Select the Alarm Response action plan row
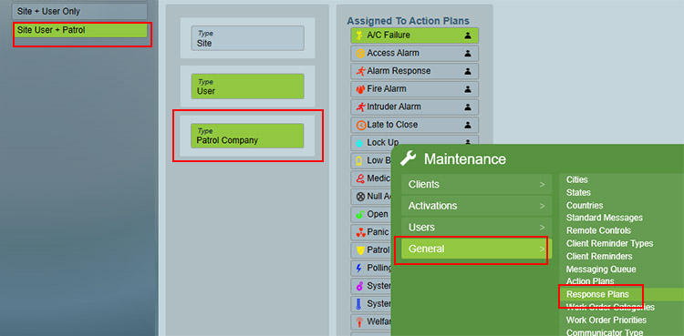684x336 pixels. [x=414, y=71]
